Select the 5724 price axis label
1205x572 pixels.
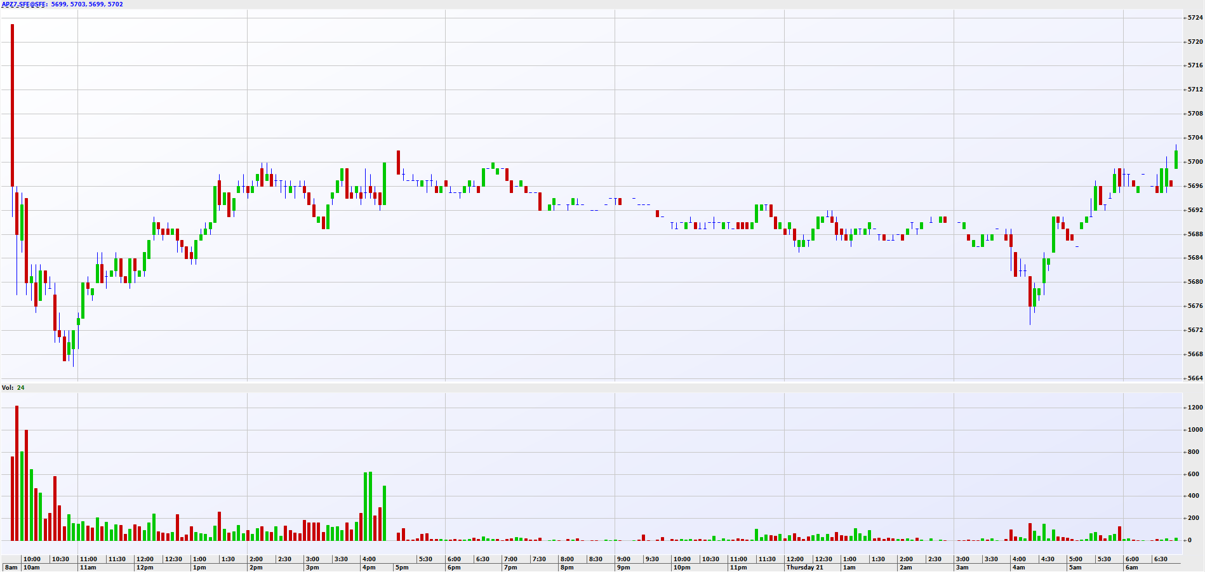pos(1195,18)
